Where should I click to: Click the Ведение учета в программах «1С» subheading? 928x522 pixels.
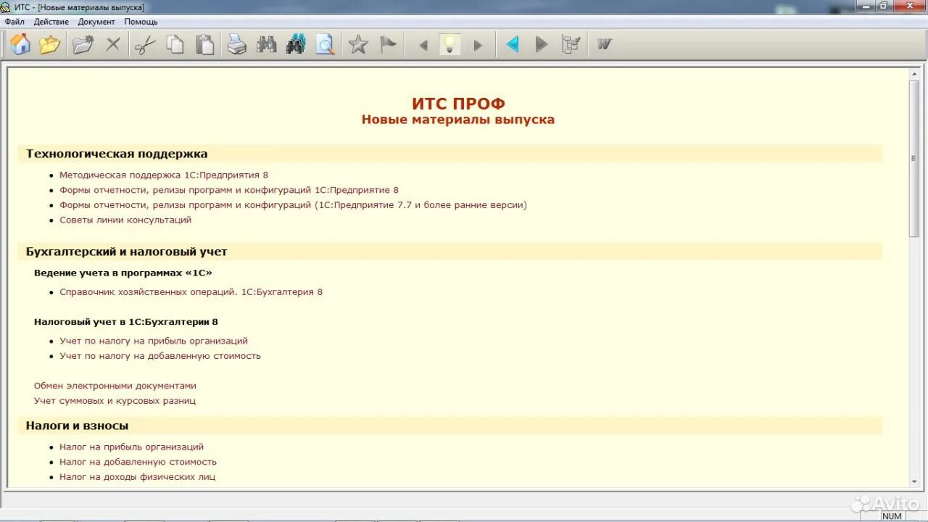123,273
